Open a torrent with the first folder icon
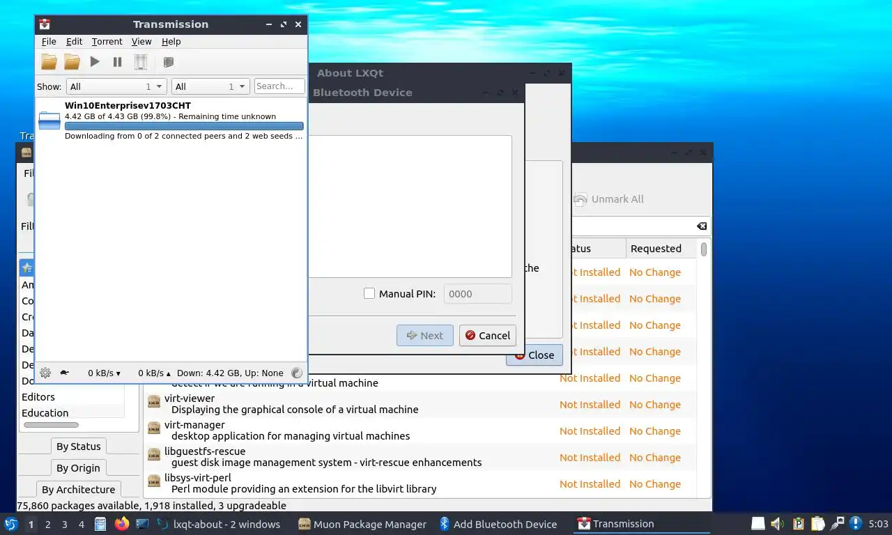 49,62
